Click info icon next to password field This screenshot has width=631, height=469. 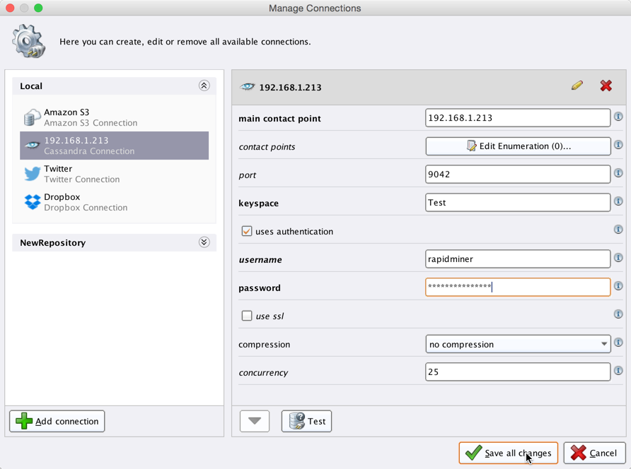(x=618, y=287)
